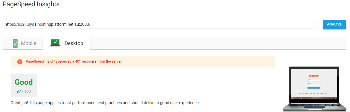Click the username field in the preview

(314, 81)
